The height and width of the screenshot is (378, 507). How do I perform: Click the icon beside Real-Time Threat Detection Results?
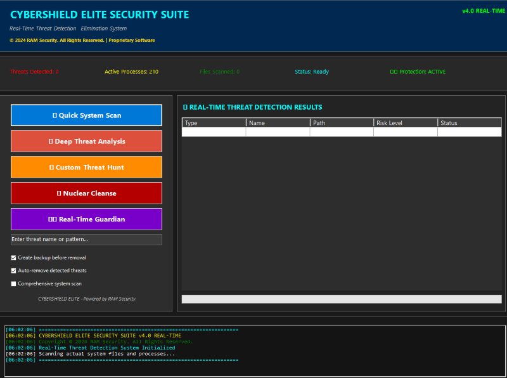click(x=186, y=107)
